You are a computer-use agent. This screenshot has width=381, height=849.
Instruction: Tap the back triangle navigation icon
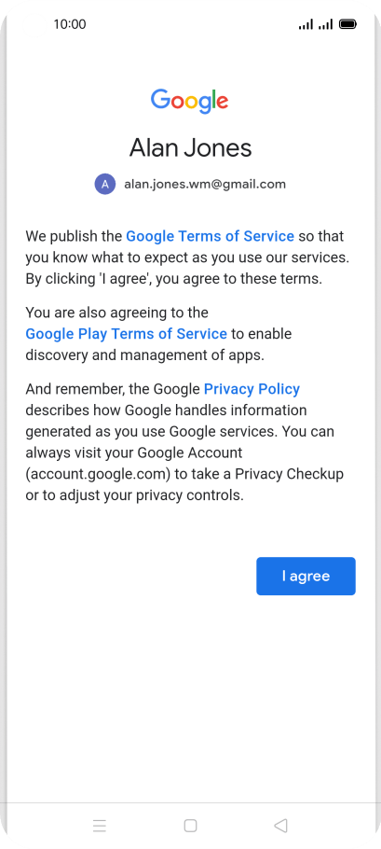coord(280,825)
